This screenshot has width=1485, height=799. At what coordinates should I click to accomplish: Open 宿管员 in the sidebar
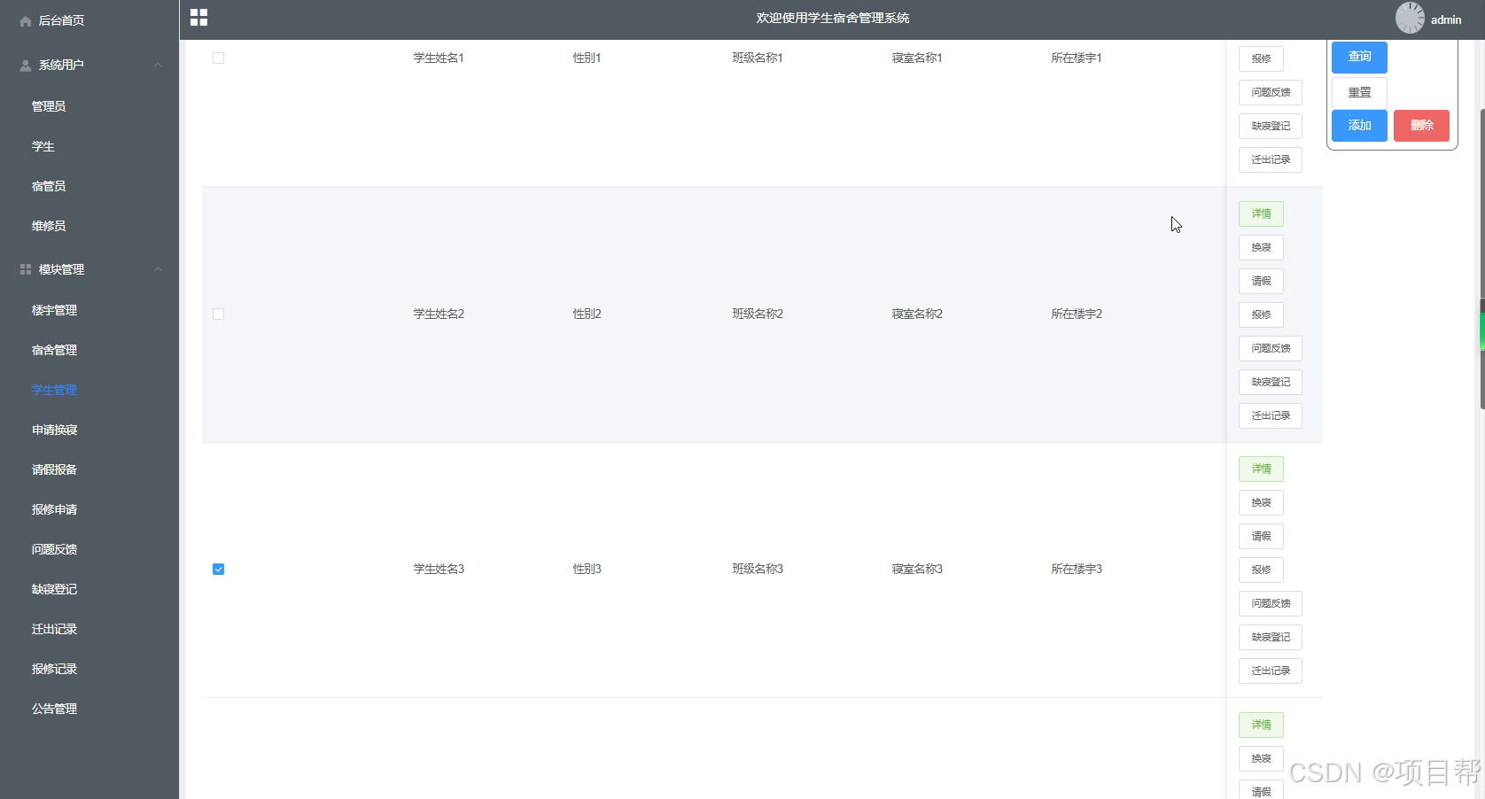point(49,186)
